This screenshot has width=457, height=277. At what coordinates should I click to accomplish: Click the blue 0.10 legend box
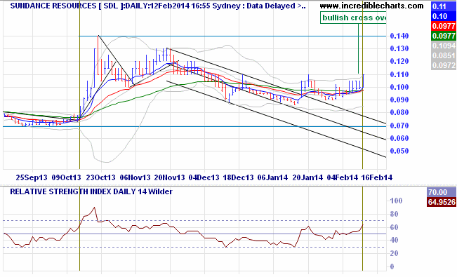(x=443, y=16)
